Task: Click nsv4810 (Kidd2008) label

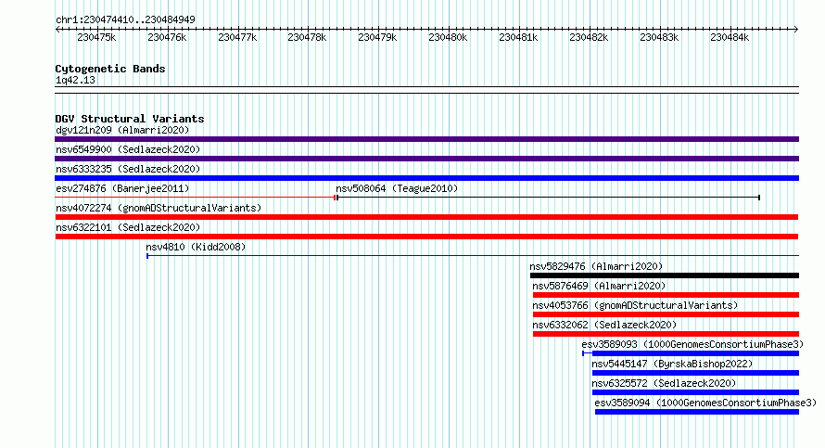Action: (196, 247)
